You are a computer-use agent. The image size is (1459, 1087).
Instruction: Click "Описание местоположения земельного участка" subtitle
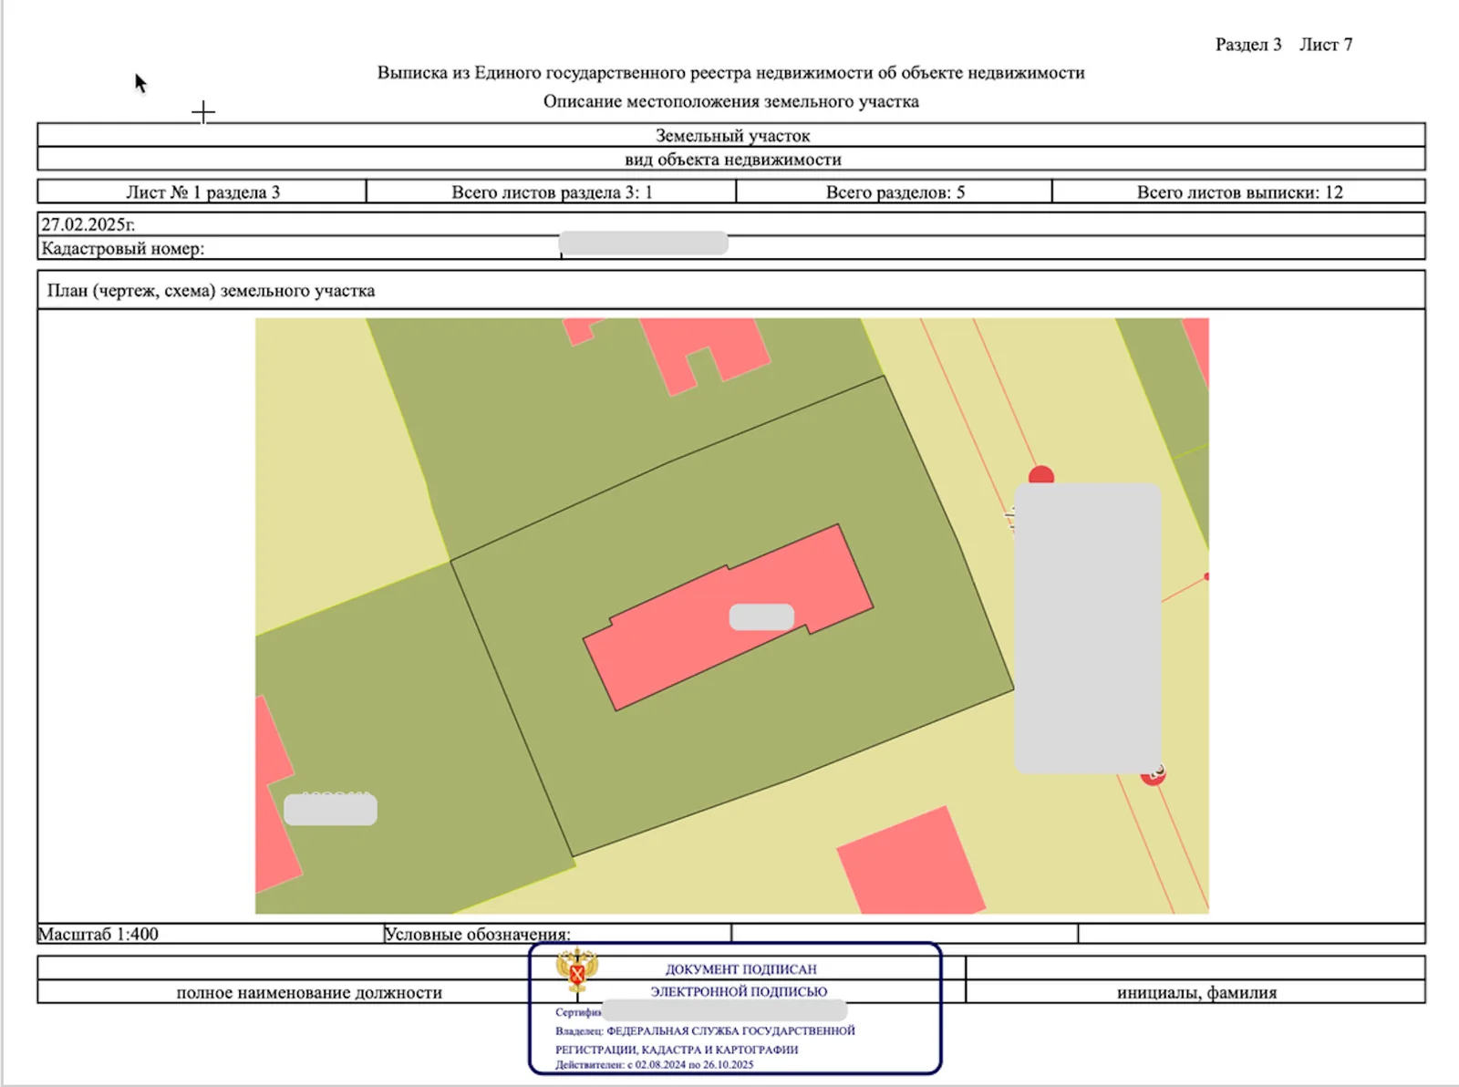(731, 101)
